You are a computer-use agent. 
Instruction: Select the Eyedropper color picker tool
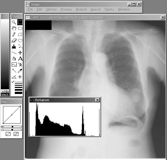pyautogui.click(x=20, y=71)
